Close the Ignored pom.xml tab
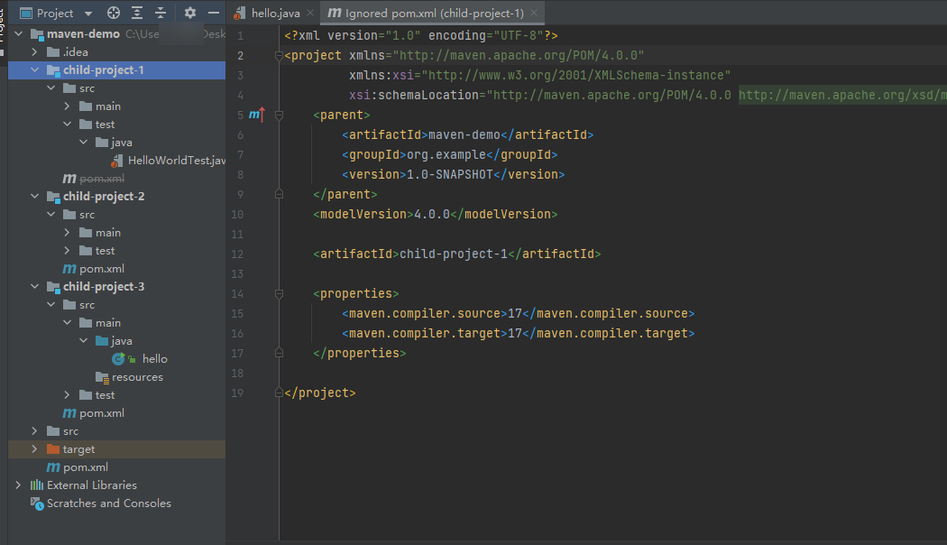This screenshot has height=545, width=947. click(534, 13)
